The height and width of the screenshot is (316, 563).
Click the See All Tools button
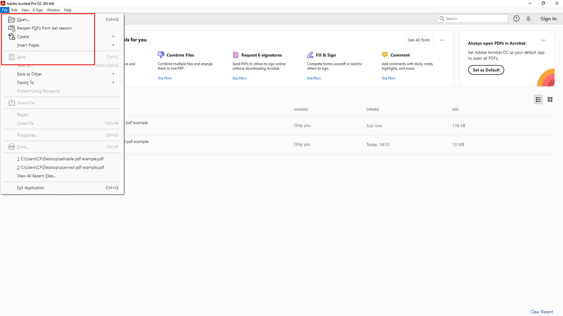(419, 40)
